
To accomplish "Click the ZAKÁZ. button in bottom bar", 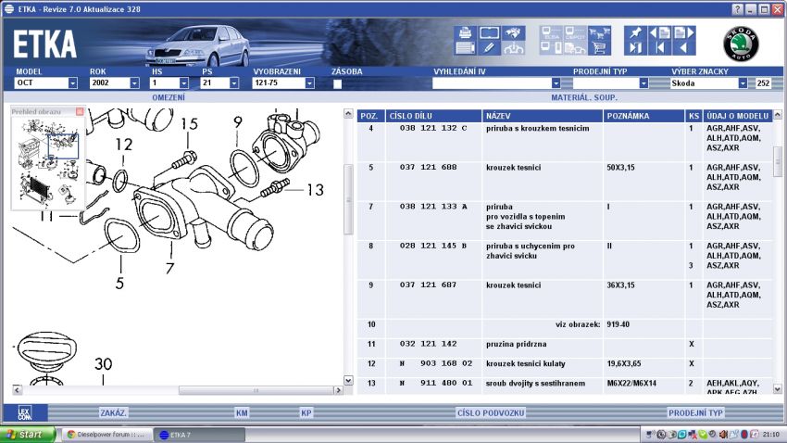I will 113,412.
